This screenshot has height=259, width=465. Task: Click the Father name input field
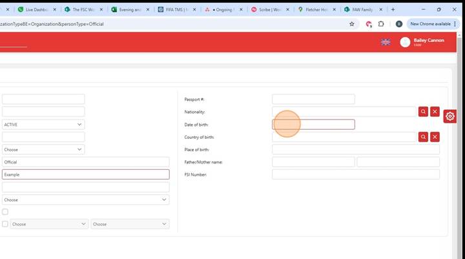[x=313, y=162]
